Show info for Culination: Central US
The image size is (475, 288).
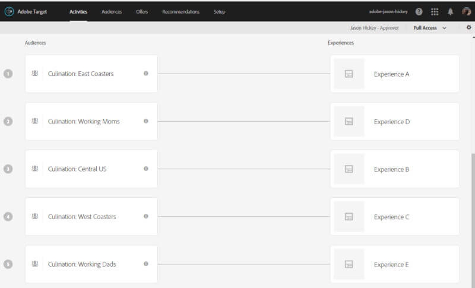point(145,169)
